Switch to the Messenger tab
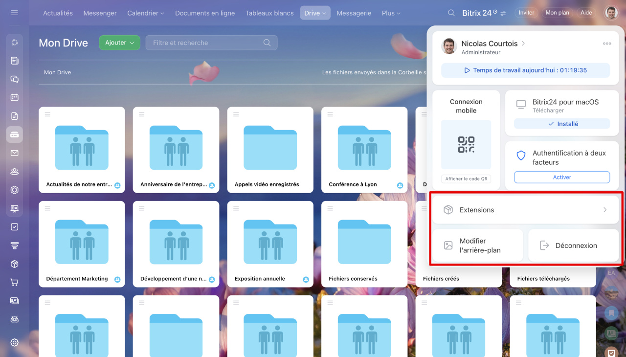 (100, 13)
